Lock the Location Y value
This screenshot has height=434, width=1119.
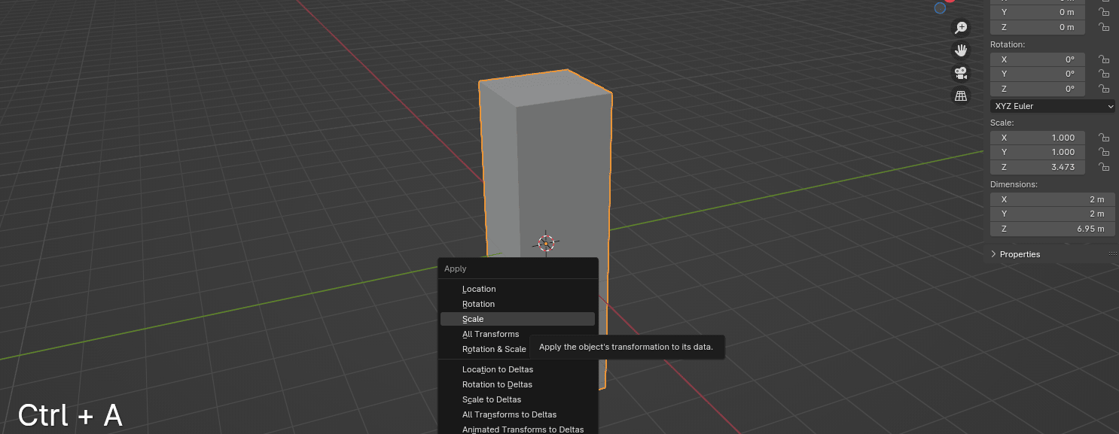(1103, 12)
